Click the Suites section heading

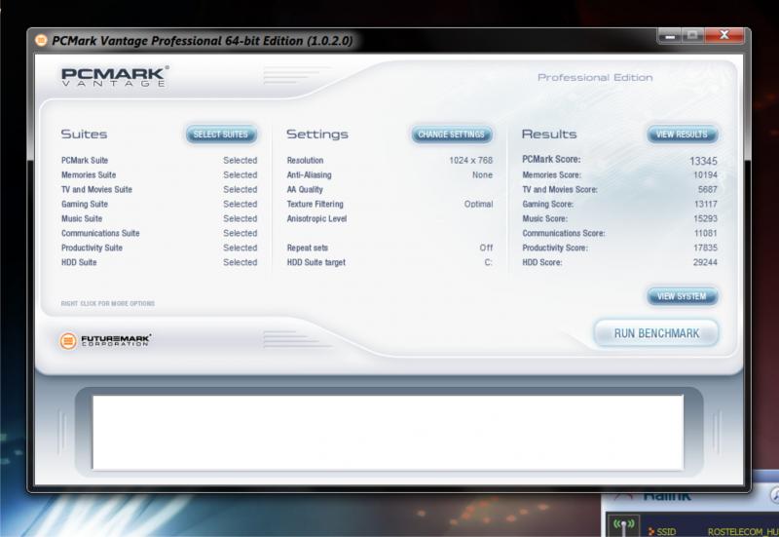84,134
